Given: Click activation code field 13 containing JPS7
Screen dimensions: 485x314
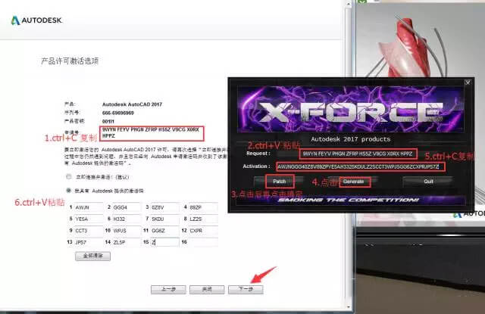Looking at the screenshot, I should click(x=89, y=242).
